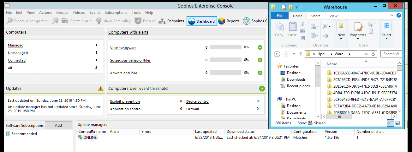Open the File tab in Warehouse window

279,16
